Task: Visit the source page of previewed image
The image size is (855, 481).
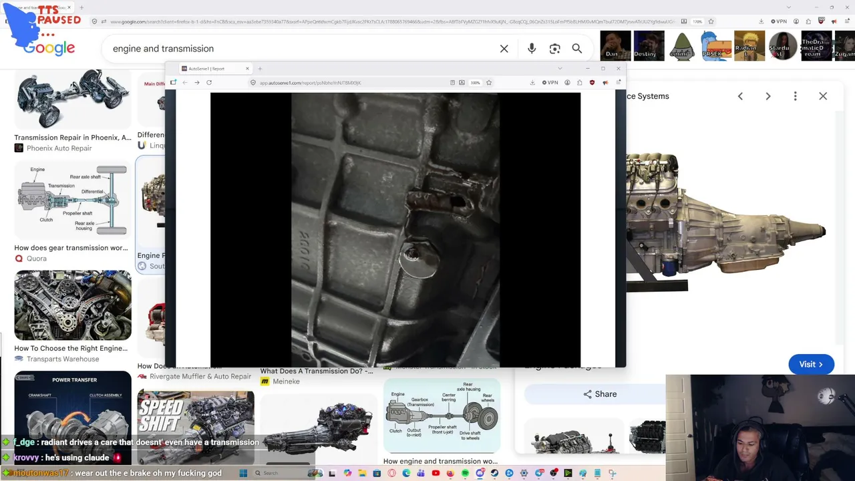Action: tap(811, 364)
